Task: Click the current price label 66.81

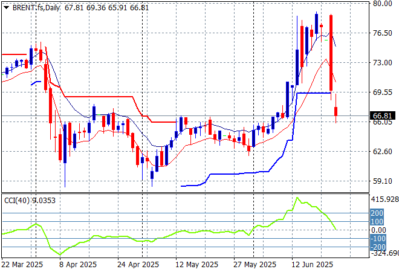Action: (383, 116)
